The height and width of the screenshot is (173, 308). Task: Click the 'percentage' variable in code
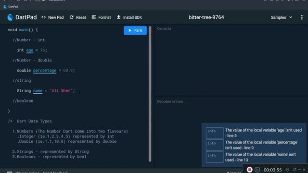coord(45,71)
